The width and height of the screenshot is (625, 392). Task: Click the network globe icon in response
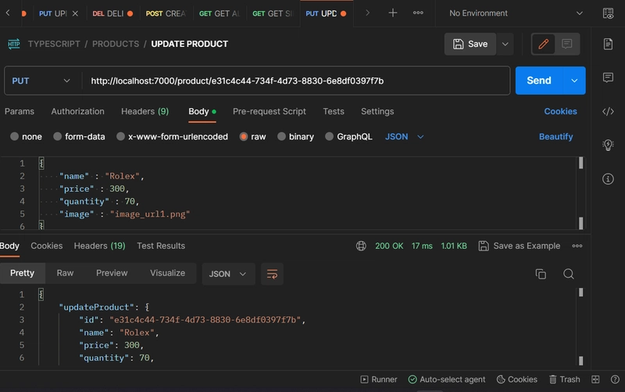pyautogui.click(x=361, y=246)
